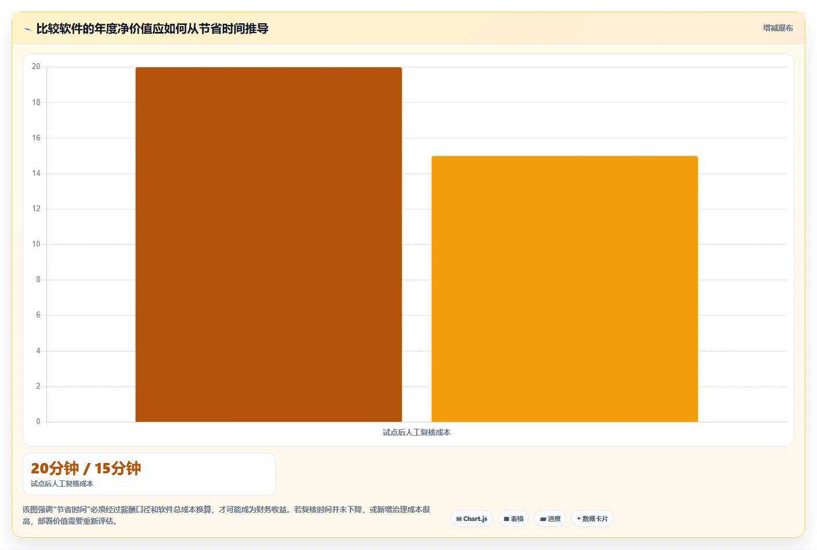The width and height of the screenshot is (817, 550).
Task: Click the icon before the chart title
Action: pos(27,29)
